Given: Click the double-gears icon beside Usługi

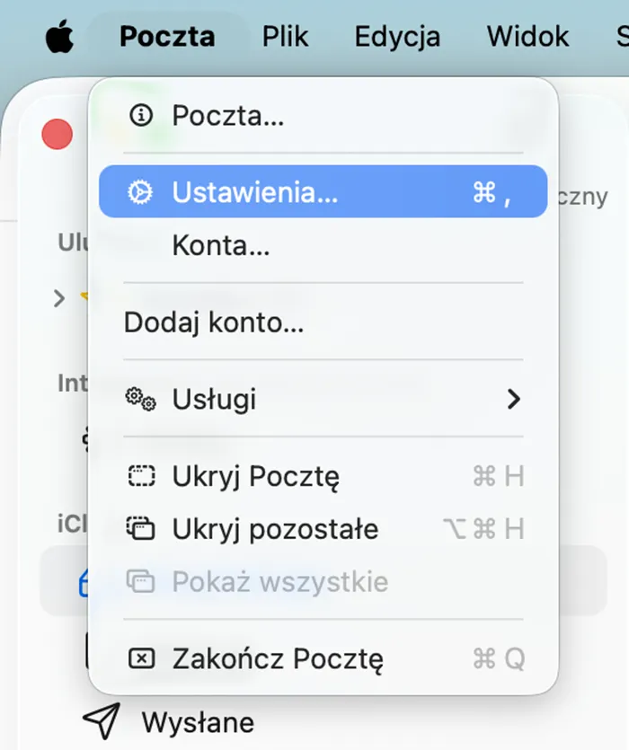Looking at the screenshot, I should (x=142, y=400).
